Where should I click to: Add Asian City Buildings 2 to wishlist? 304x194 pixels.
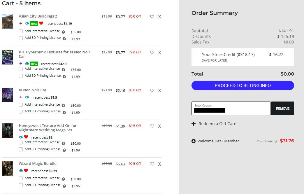(152, 17)
